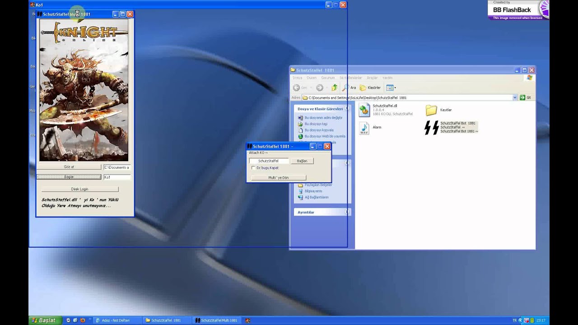578x325 pixels.
Task: Open the Yardım menu in Explorer
Action: pos(387,78)
